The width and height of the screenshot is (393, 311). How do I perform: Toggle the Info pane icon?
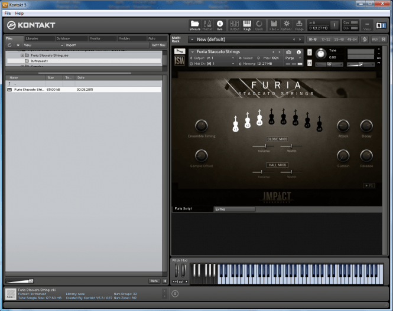pyautogui.click(x=220, y=25)
